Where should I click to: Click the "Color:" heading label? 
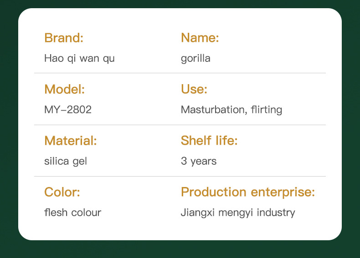62,192
